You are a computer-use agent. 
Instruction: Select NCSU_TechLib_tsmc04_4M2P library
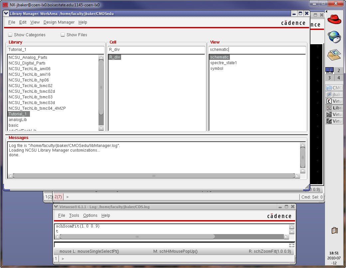(37, 108)
